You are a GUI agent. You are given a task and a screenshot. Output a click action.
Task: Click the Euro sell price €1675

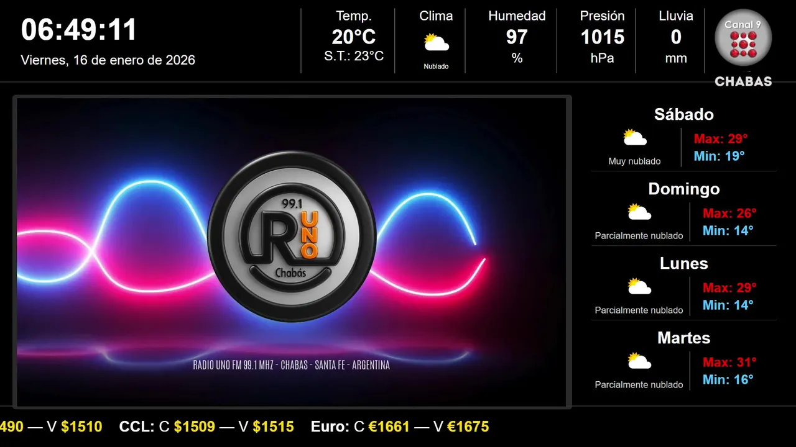pos(468,427)
